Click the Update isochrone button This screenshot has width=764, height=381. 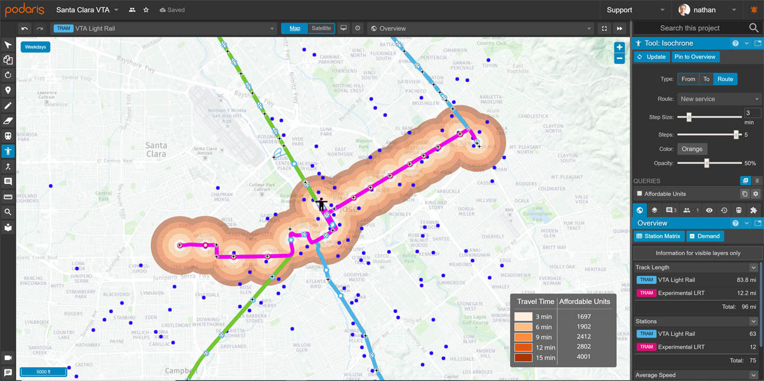(652, 57)
